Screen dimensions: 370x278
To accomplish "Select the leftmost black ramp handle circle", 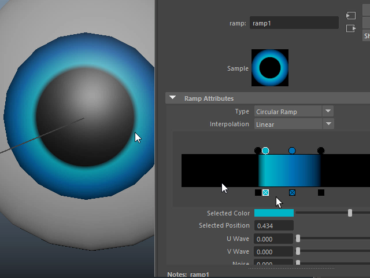I will 257,151.
